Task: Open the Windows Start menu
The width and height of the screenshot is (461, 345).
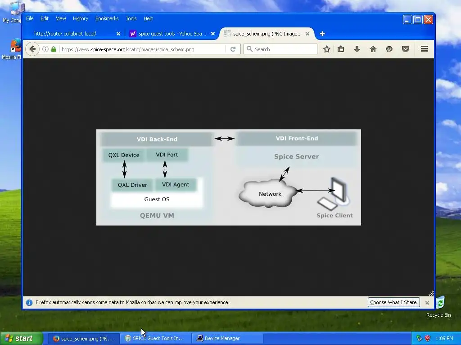Action: pos(21,338)
